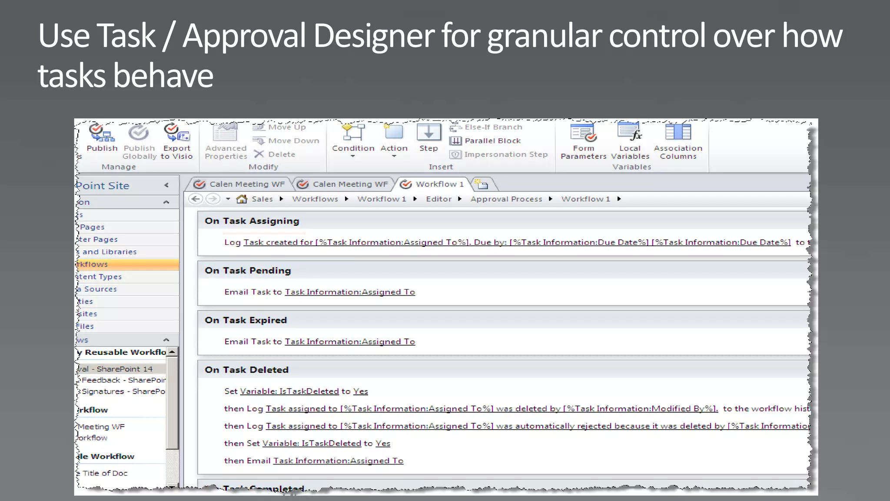Viewport: 890px width, 501px height.
Task: Expand the arrow after Approval Process breadcrumb
Action: (551, 199)
